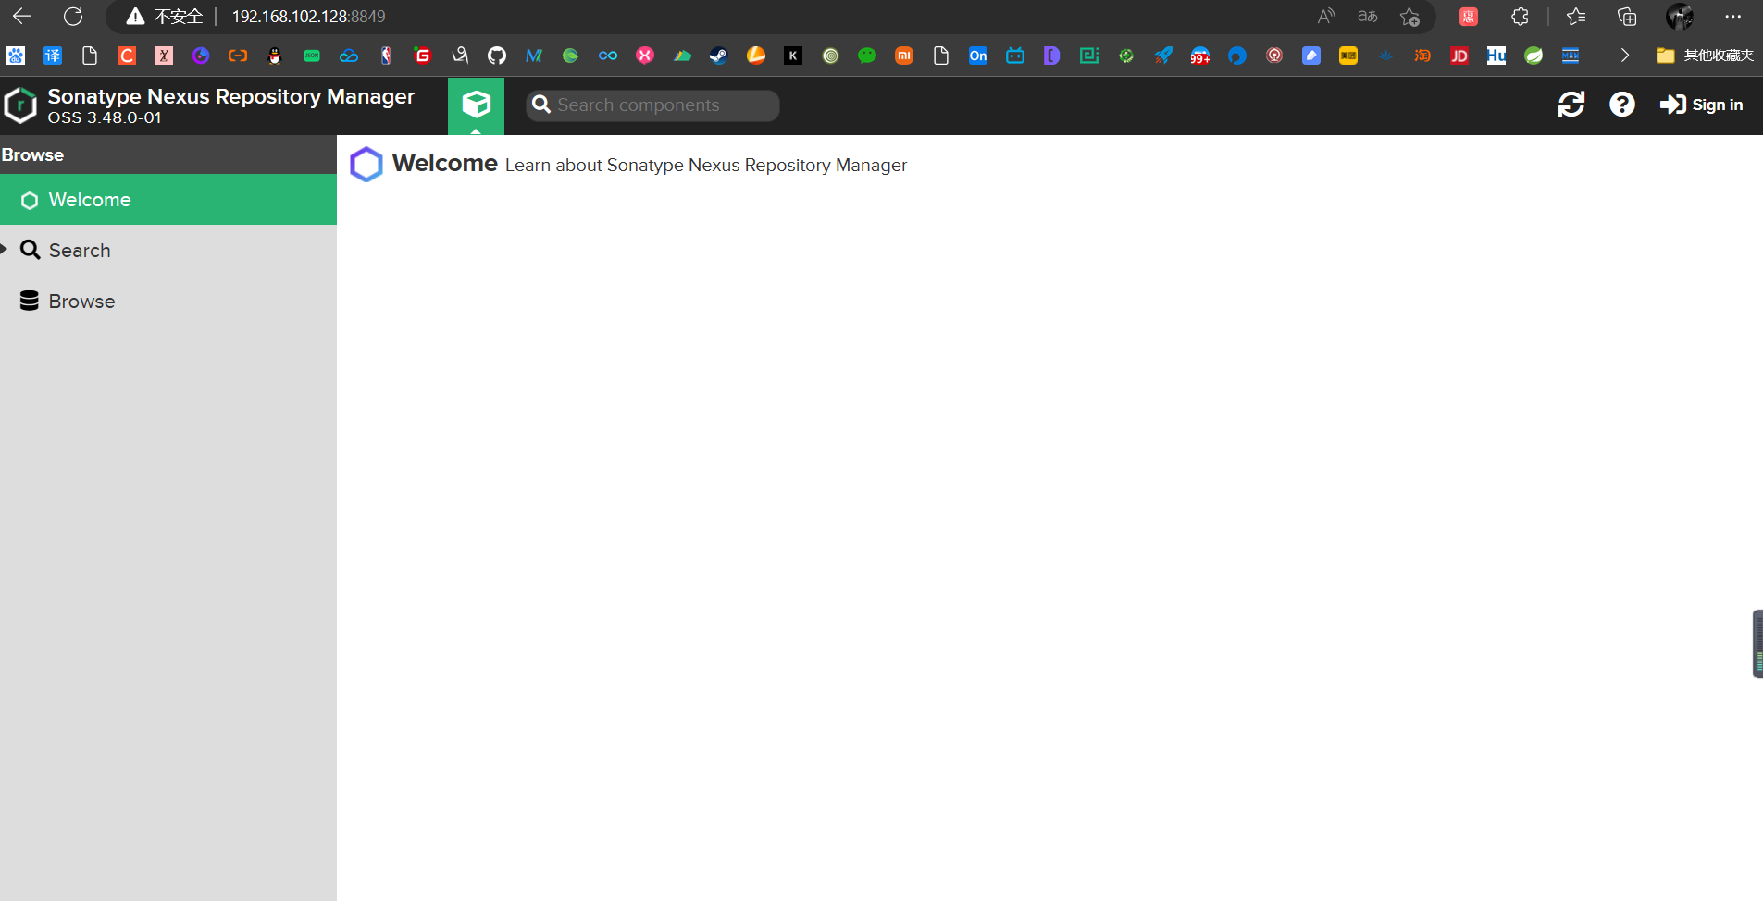Open the 99+ badge bookmark icon

pos(1200,56)
